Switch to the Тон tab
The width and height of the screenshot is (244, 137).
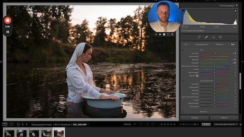pyautogui.click(x=186, y=45)
